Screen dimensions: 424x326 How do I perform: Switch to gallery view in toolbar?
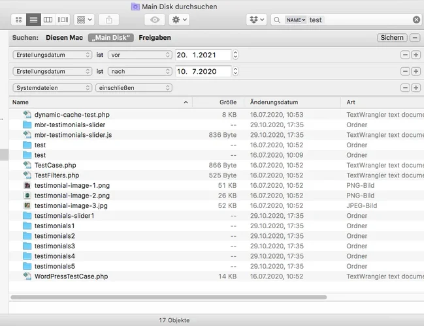point(63,20)
